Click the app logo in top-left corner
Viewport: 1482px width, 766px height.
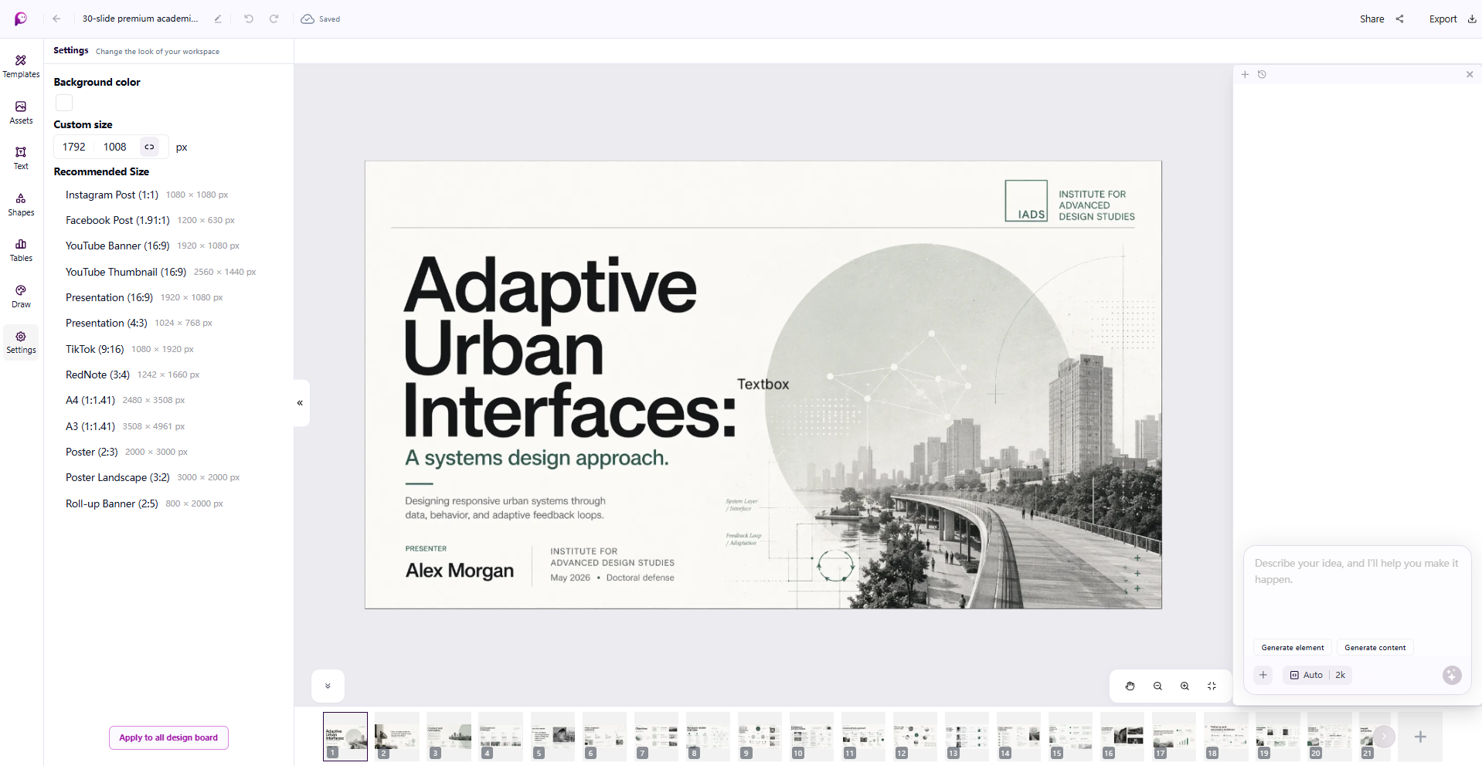coord(21,19)
